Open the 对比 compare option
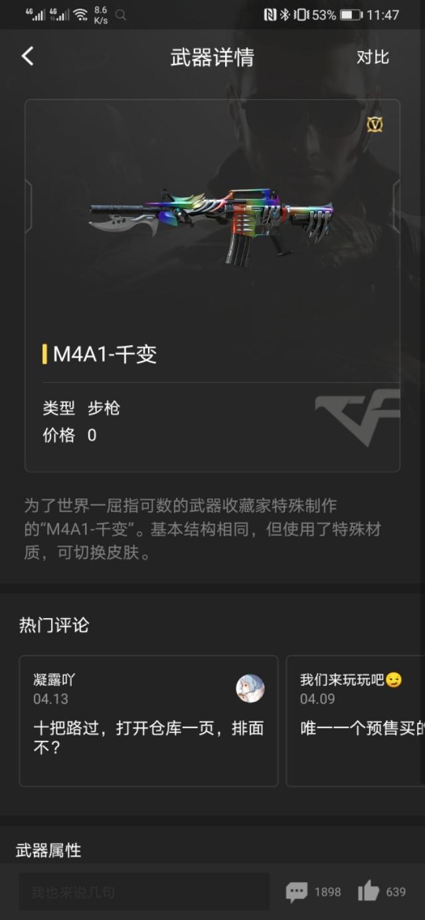 (373, 58)
